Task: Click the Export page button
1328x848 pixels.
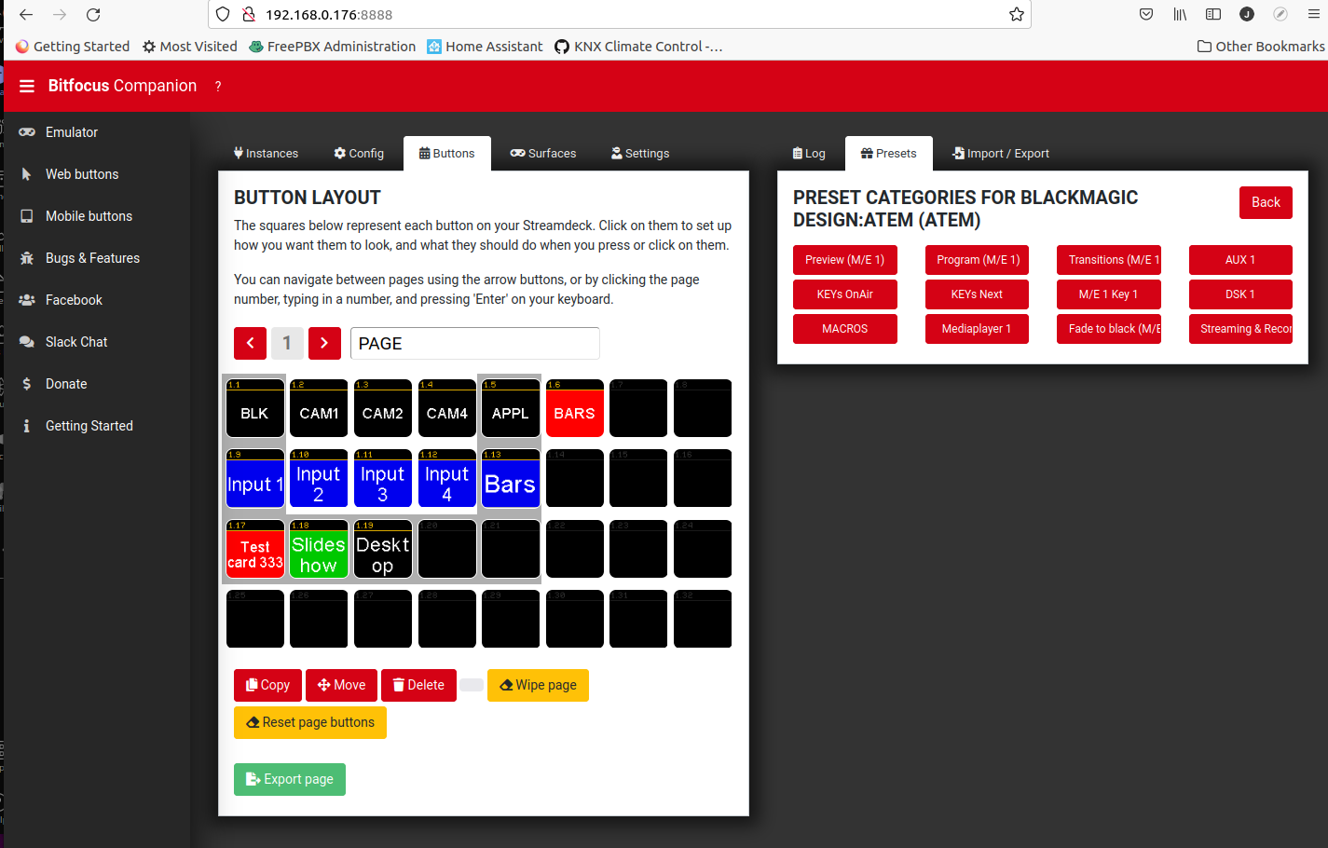Action: (290, 779)
